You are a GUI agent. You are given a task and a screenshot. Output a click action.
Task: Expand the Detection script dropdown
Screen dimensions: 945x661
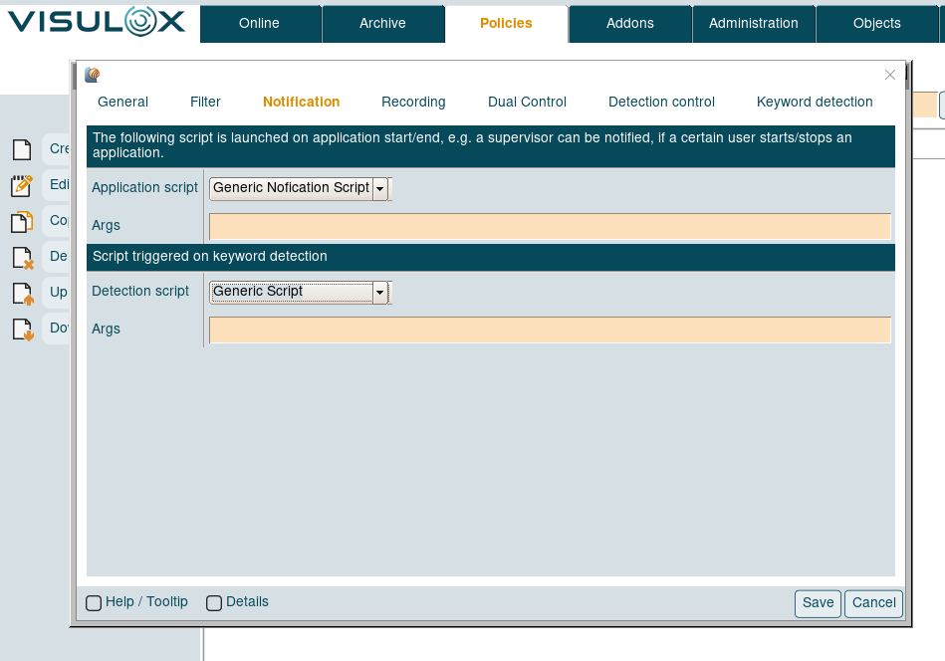coord(379,293)
